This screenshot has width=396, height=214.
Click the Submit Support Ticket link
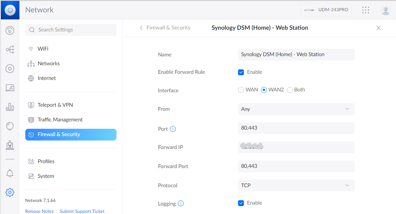(x=82, y=211)
